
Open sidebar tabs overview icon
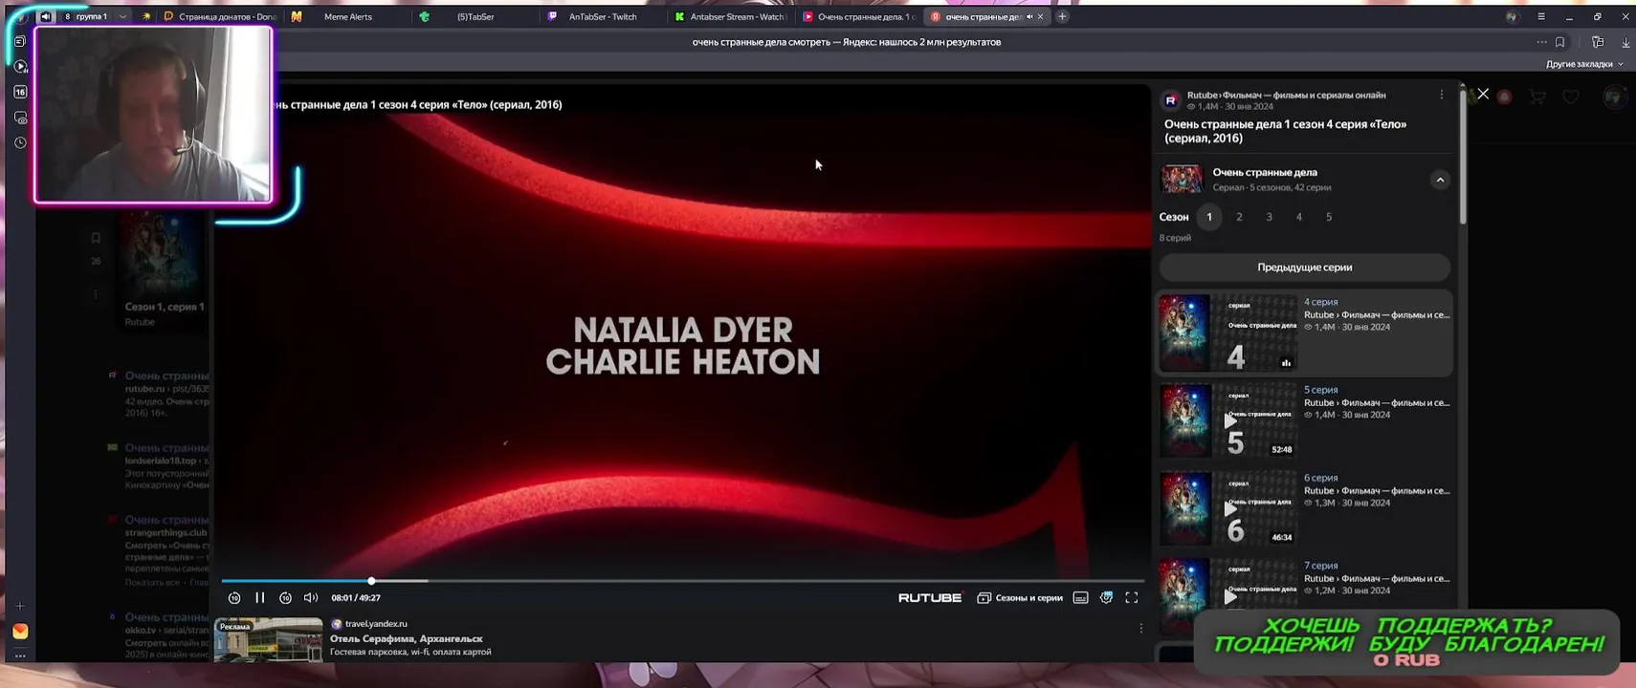pyautogui.click(x=20, y=41)
